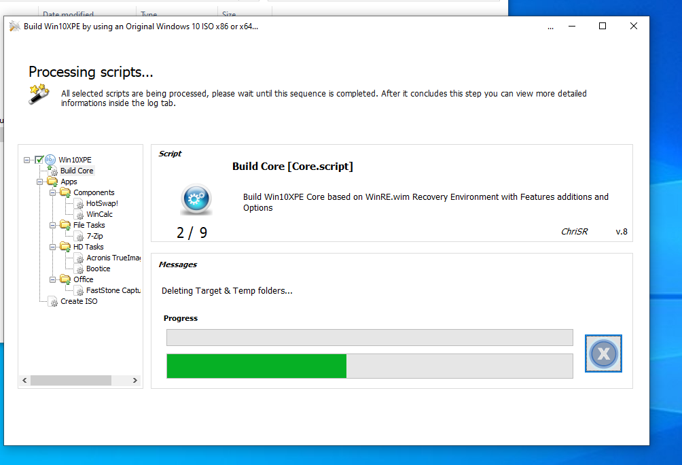Viewport: 682px width, 465px height.
Task: Click the Office folder icon
Action: tap(65, 279)
